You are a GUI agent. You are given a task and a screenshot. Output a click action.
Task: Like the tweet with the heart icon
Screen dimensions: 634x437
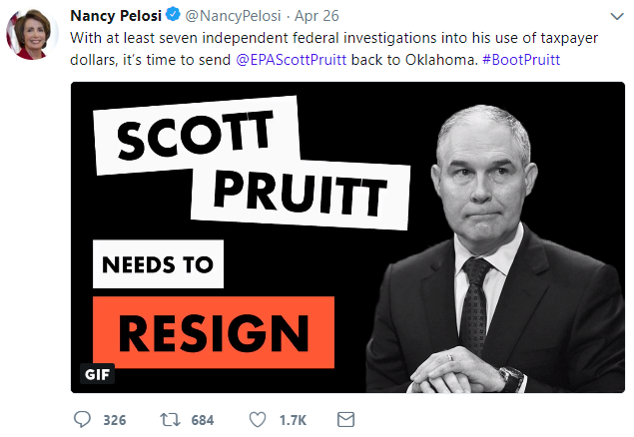tap(259, 419)
